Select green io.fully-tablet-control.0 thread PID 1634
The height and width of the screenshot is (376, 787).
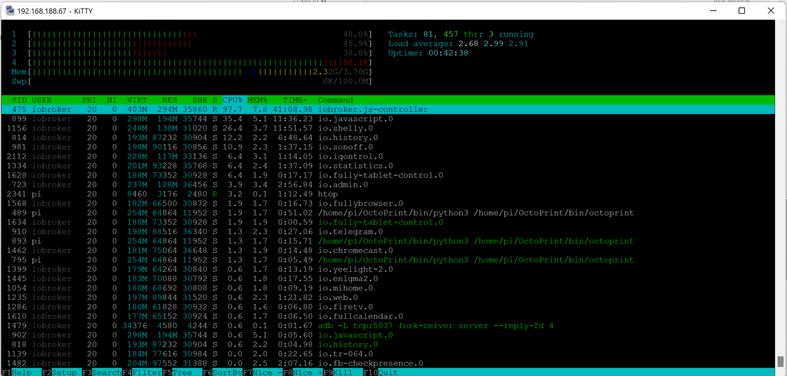[x=387, y=222]
